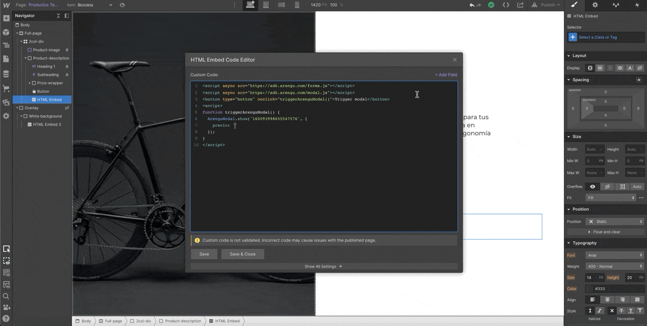Click the Save & Close button

243,254
